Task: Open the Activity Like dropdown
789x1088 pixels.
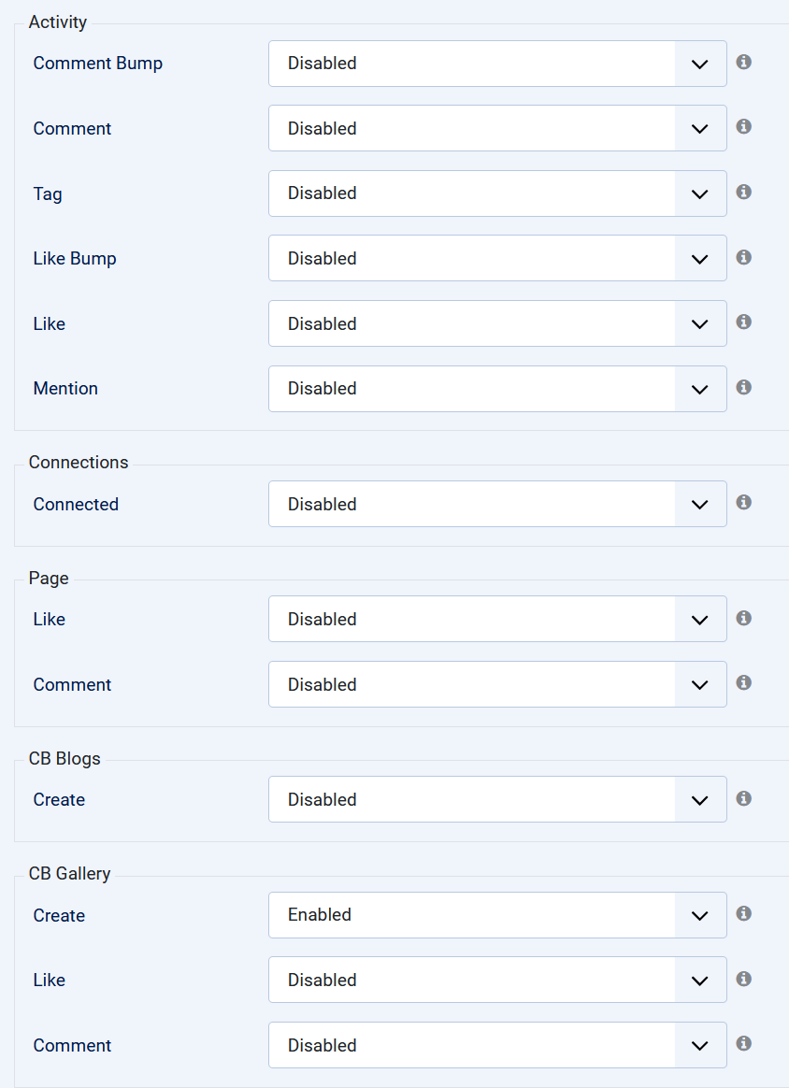Action: [497, 323]
